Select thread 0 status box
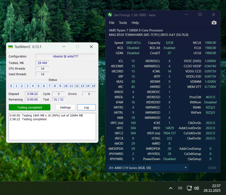The image size is (226, 195). click(x=11, y=86)
